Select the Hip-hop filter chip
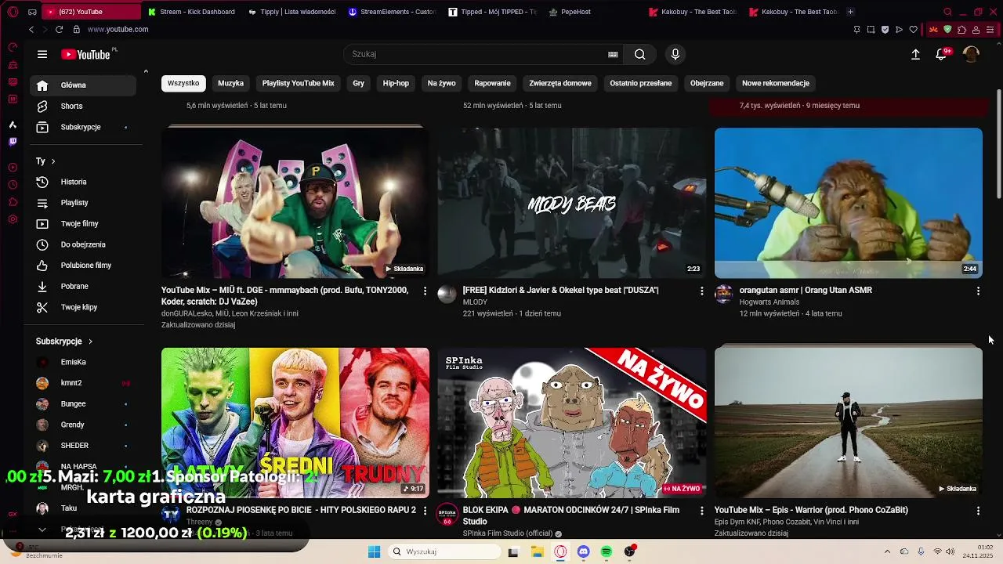Screen dimensions: 1003x564 (x=396, y=83)
